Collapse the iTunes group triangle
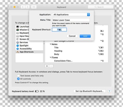The height and width of the screenshot is (107, 123). (x=50, y=57)
